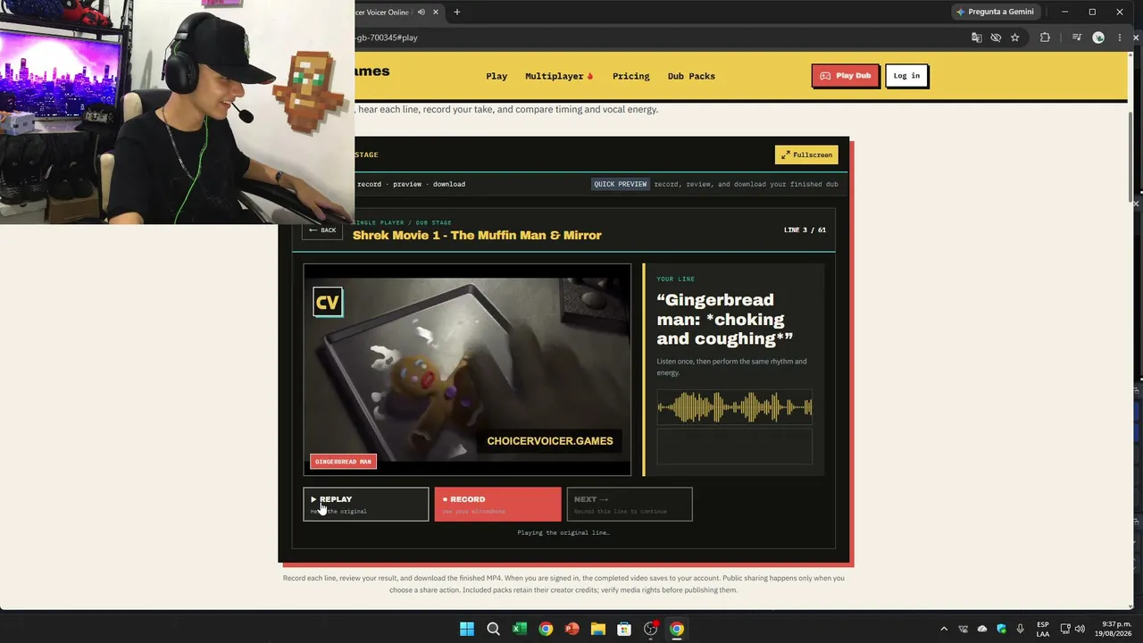The width and height of the screenshot is (1143, 643).
Task: Go BACK from the dub stage
Action: point(322,230)
